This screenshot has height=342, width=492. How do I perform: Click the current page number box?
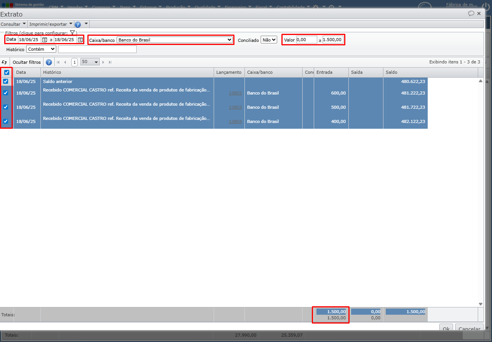[x=75, y=62]
